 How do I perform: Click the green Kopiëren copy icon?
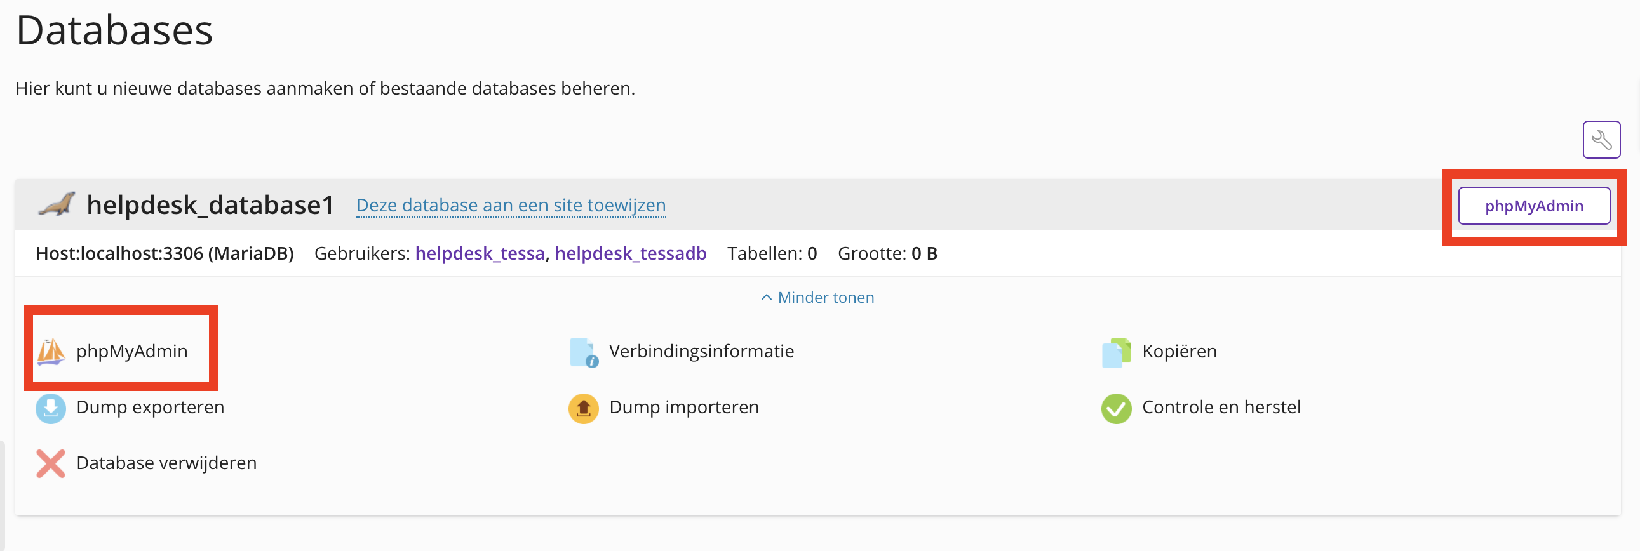(x=1116, y=352)
